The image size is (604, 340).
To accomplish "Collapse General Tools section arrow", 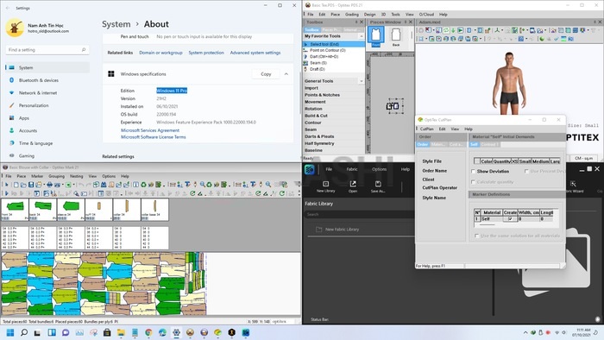I will 362,81.
